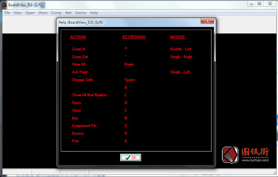Click the 'Double - Left' mouse text
This screenshot has height=177, width=278.
181,49
